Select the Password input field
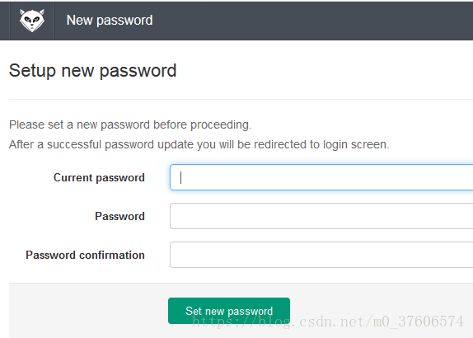This screenshot has height=338, width=473. (x=321, y=216)
